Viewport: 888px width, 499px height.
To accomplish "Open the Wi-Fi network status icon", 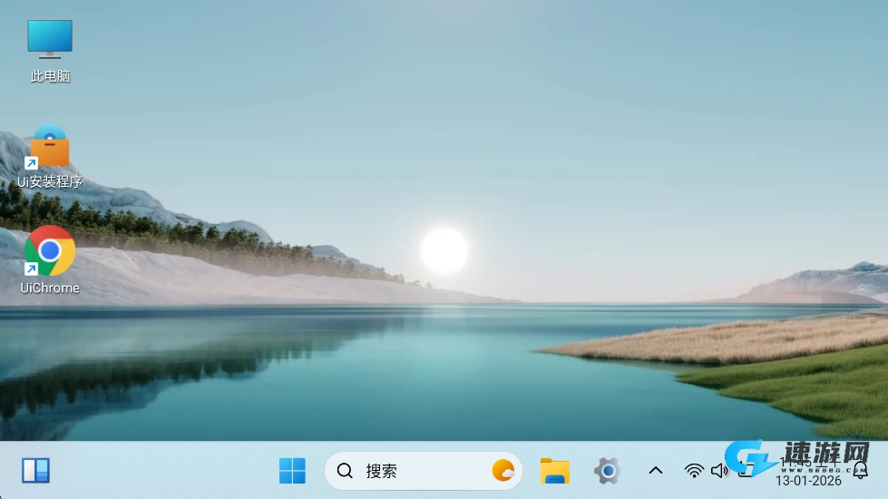I will coord(694,471).
